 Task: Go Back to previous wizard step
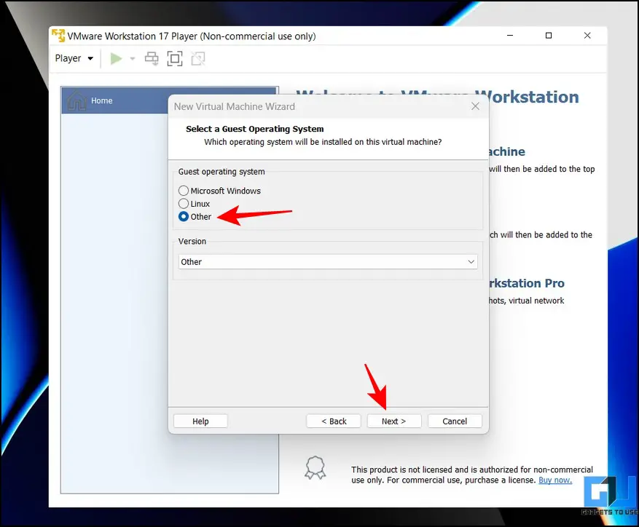(x=334, y=421)
